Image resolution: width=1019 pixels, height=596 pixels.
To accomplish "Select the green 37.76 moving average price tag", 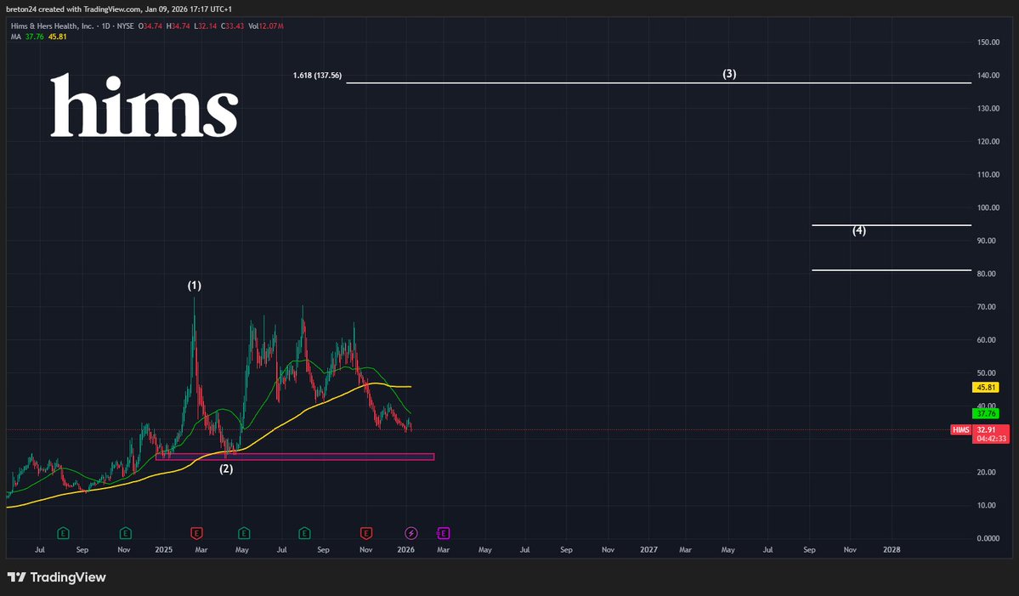I will coord(985,413).
